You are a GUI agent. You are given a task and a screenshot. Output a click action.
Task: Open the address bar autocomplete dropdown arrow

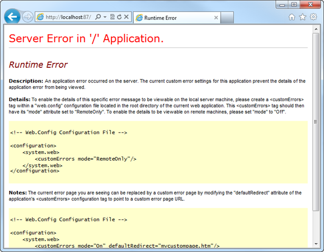[105, 17]
